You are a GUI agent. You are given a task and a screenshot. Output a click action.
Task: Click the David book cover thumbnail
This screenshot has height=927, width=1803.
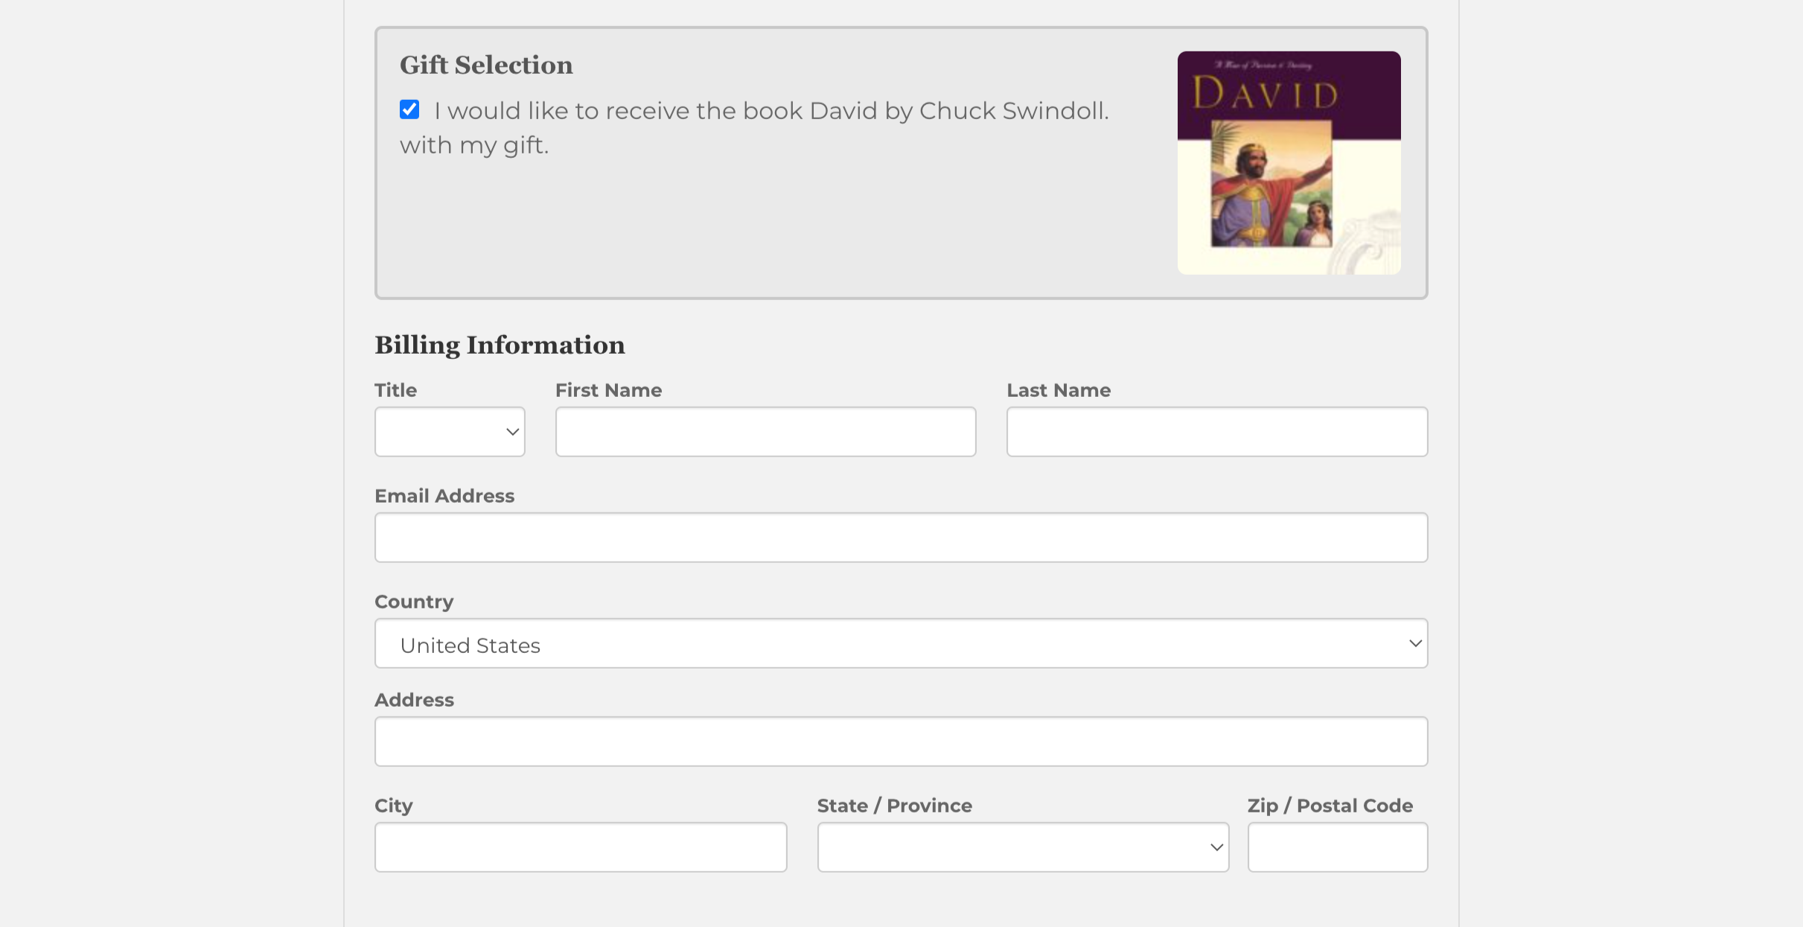point(1289,163)
